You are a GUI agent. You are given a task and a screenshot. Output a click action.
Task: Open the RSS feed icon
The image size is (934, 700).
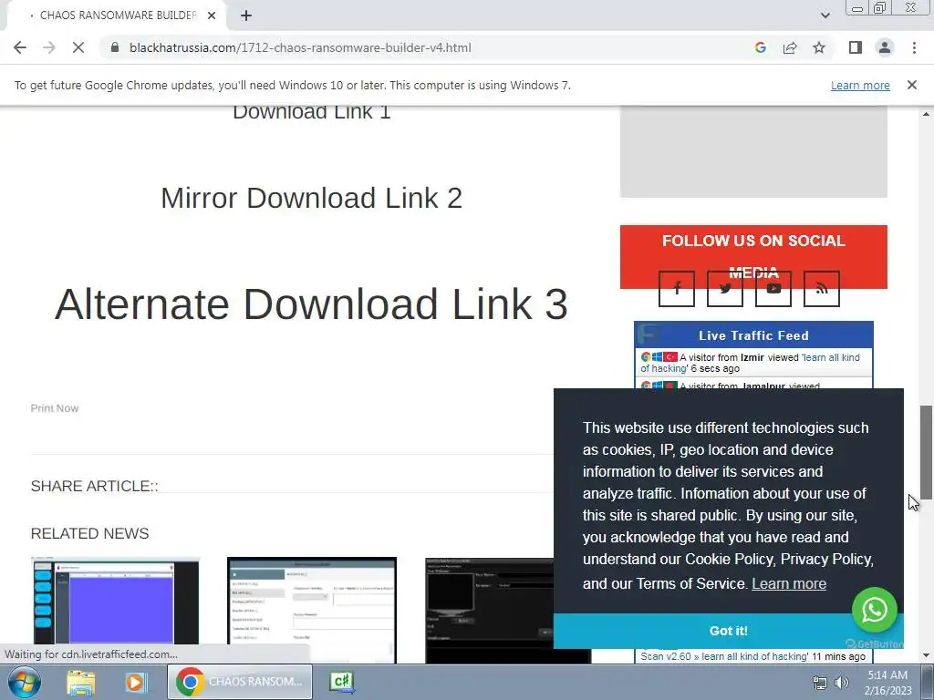tap(822, 289)
